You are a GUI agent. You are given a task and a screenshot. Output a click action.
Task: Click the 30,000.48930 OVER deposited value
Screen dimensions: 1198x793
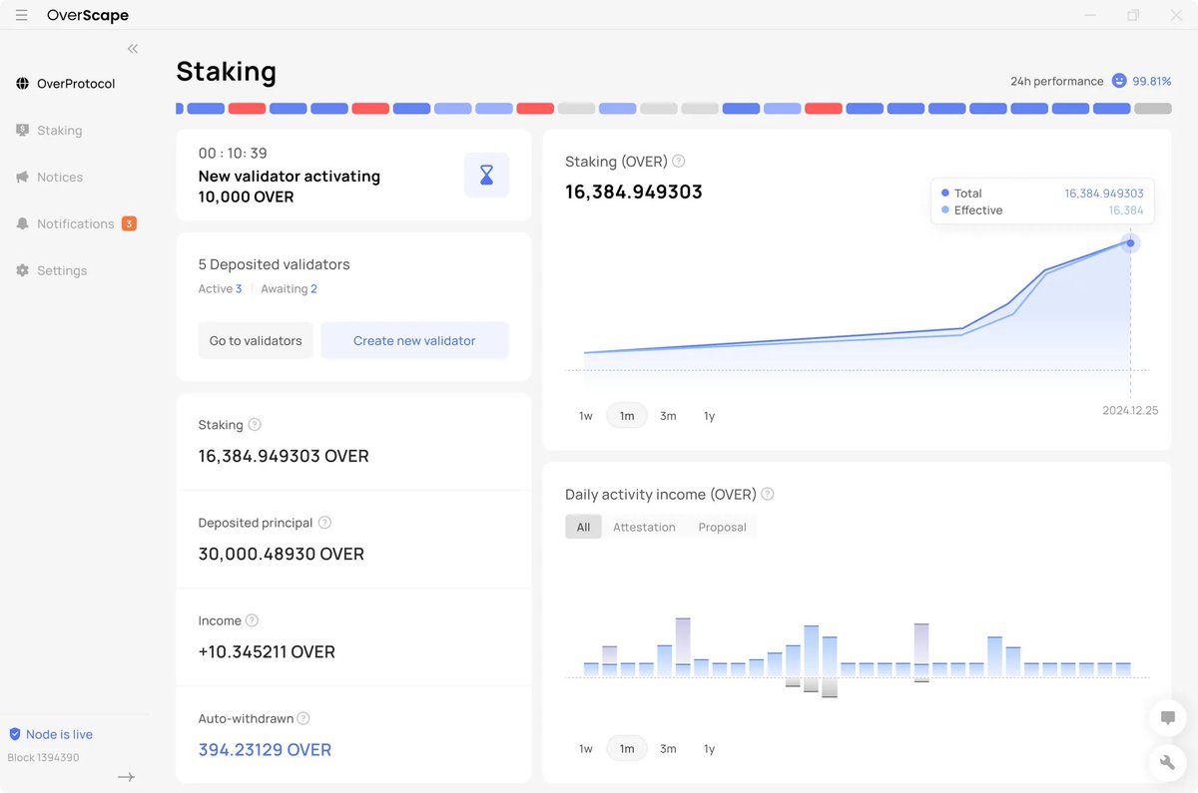[282, 555]
